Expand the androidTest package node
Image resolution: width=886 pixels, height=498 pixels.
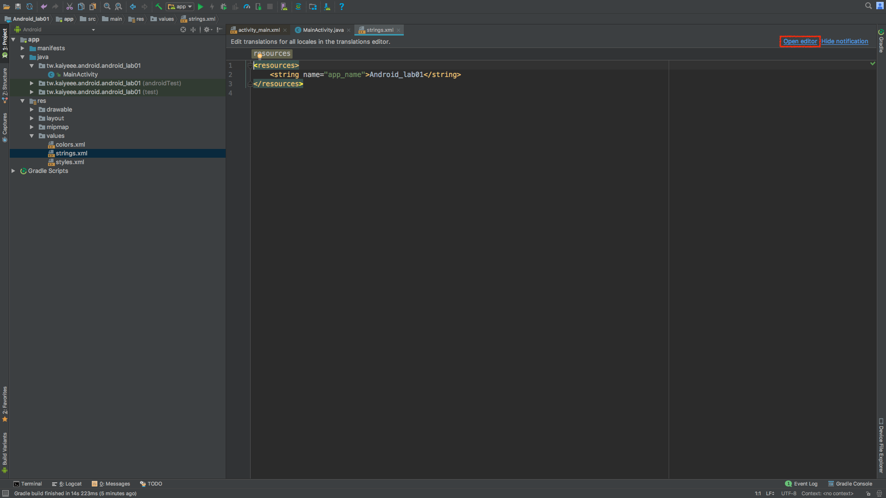pyautogui.click(x=31, y=83)
